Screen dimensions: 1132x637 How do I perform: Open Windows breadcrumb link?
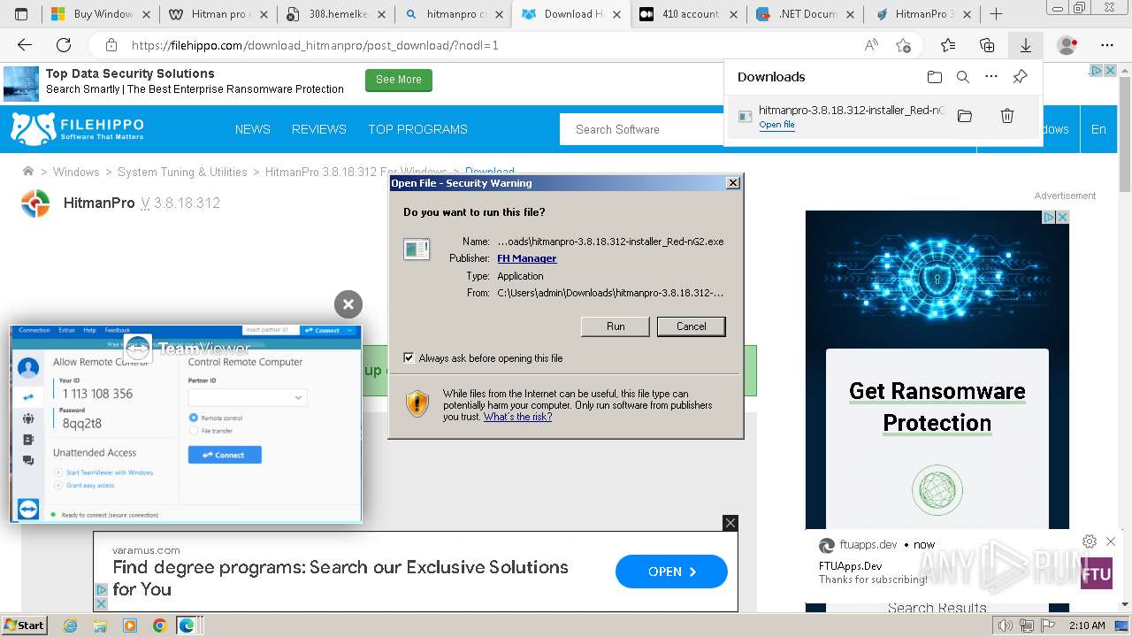click(x=76, y=172)
